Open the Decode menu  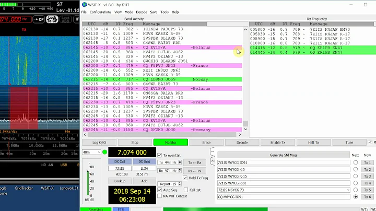pos(141,12)
